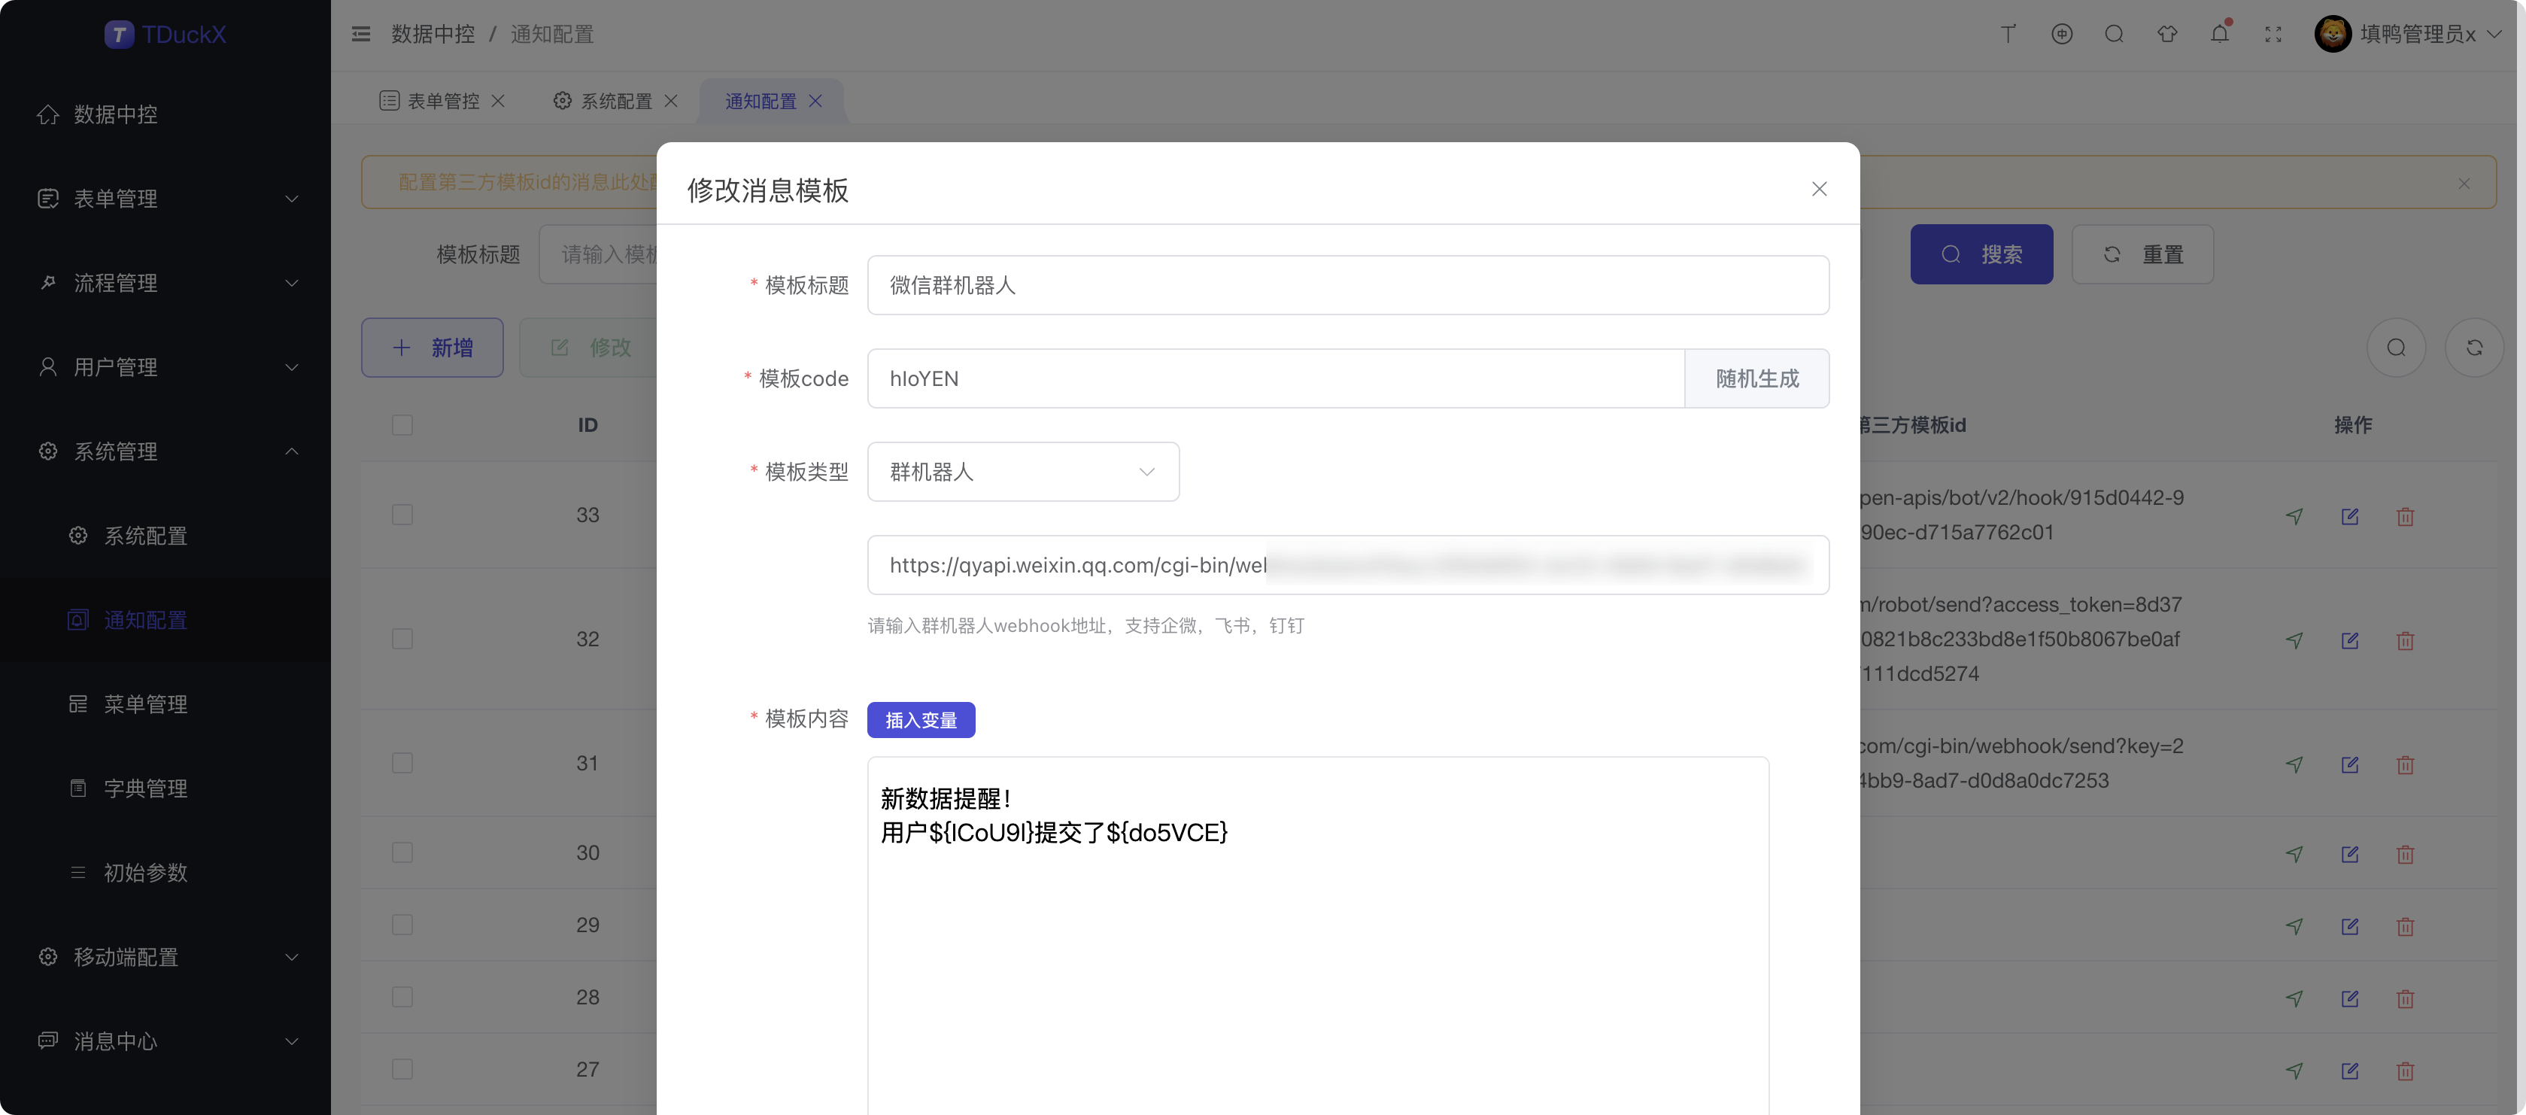Click the 模板code input field
Image resolution: width=2526 pixels, height=1115 pixels.
pos(1275,378)
